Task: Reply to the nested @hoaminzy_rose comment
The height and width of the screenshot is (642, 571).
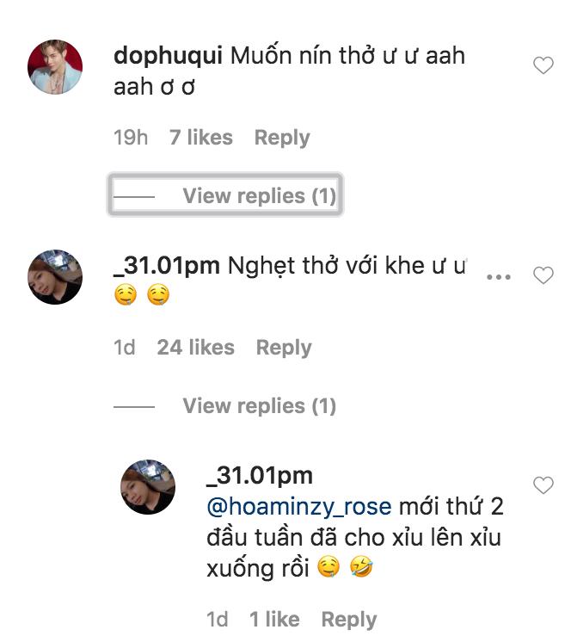Action: 349,619
